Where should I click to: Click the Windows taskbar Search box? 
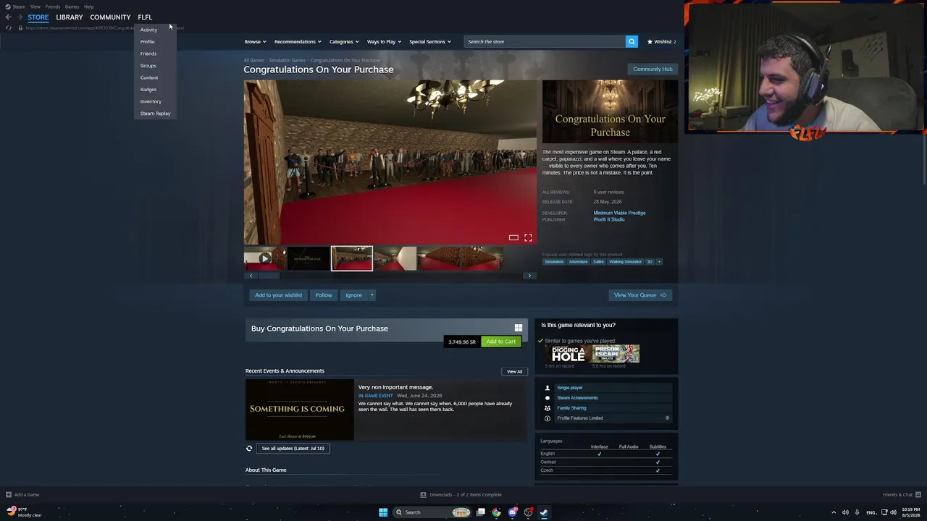point(431,512)
